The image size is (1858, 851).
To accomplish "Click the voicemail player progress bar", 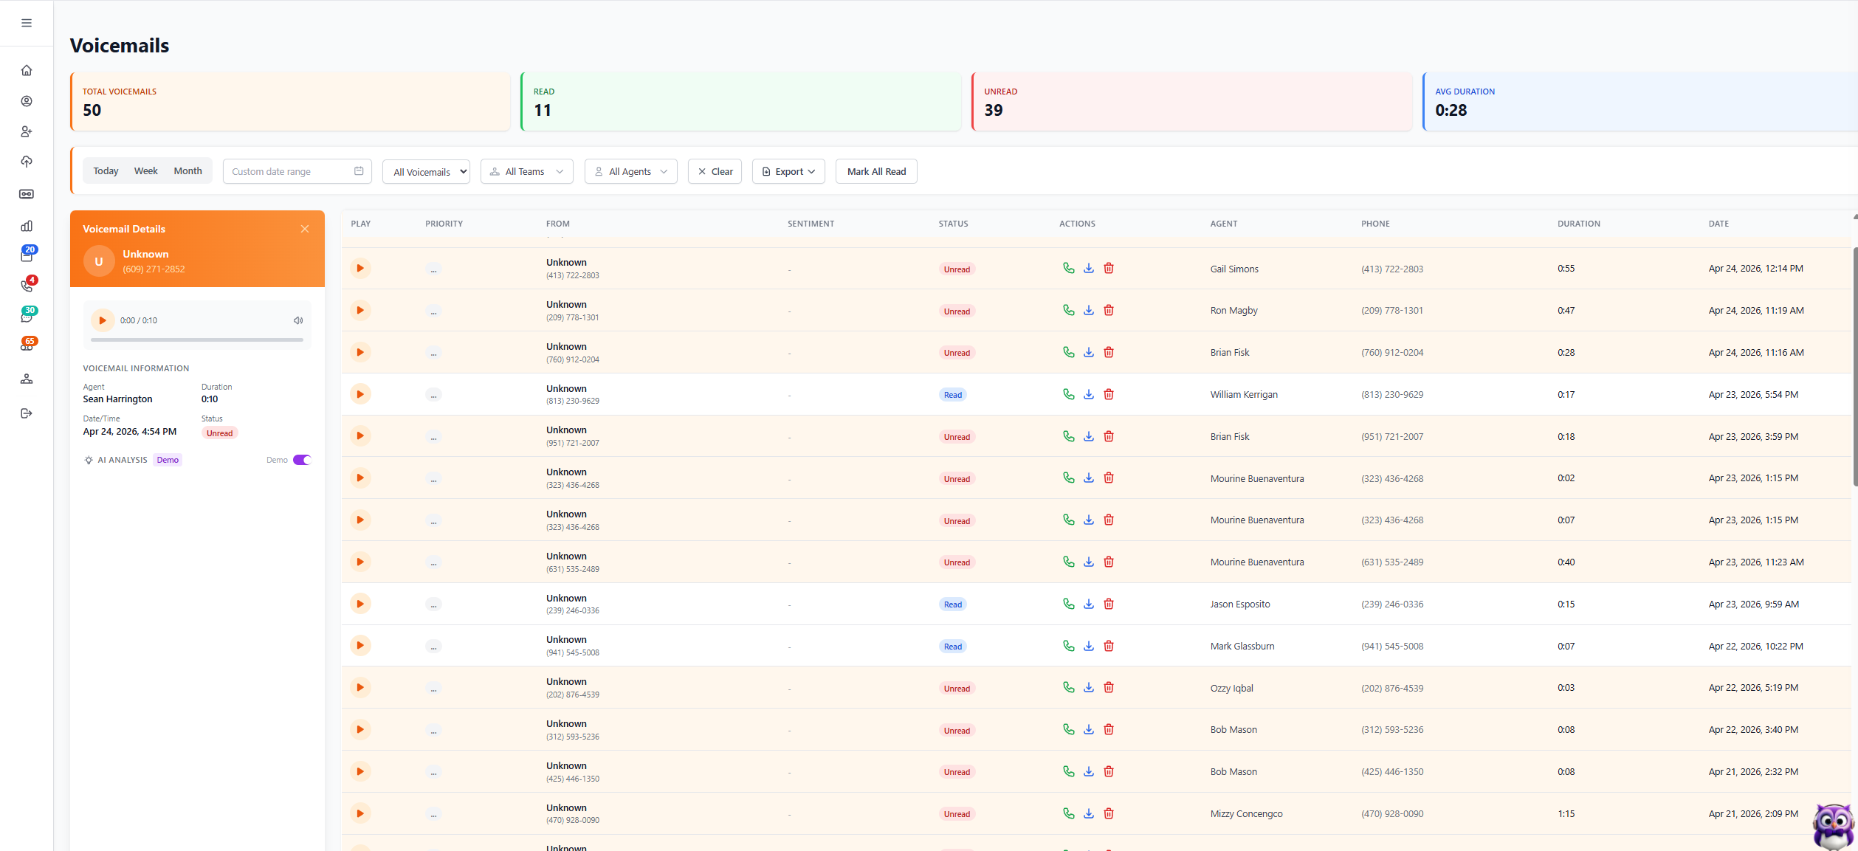I will point(197,340).
